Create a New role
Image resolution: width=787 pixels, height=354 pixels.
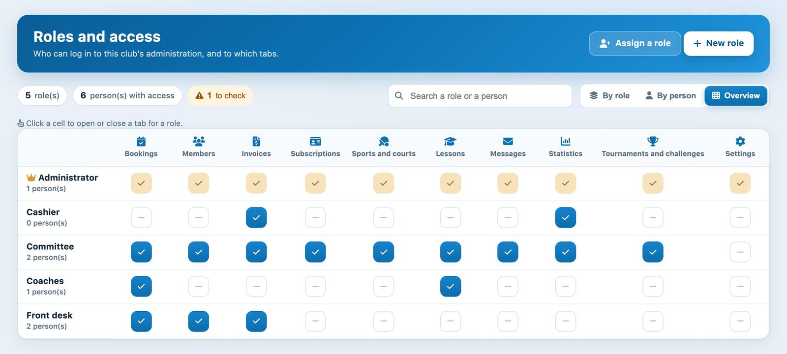719,43
